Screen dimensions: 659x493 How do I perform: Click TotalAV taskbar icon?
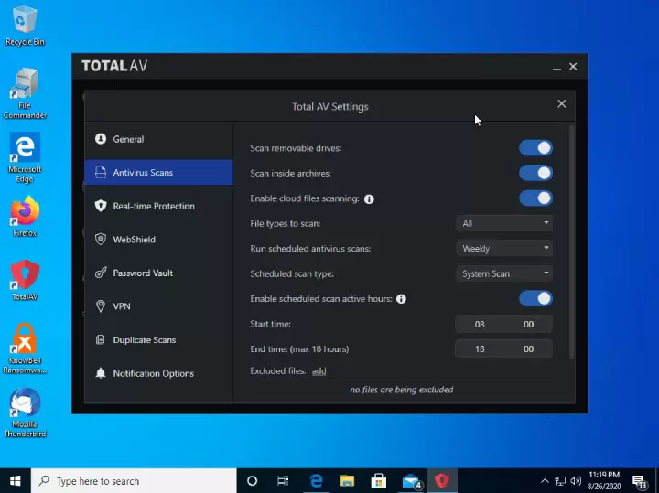click(442, 481)
